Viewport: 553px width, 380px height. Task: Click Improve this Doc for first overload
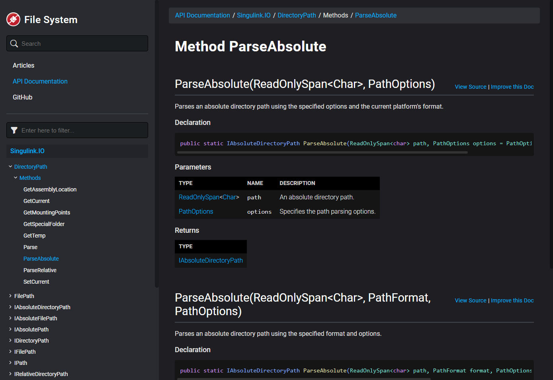click(512, 87)
